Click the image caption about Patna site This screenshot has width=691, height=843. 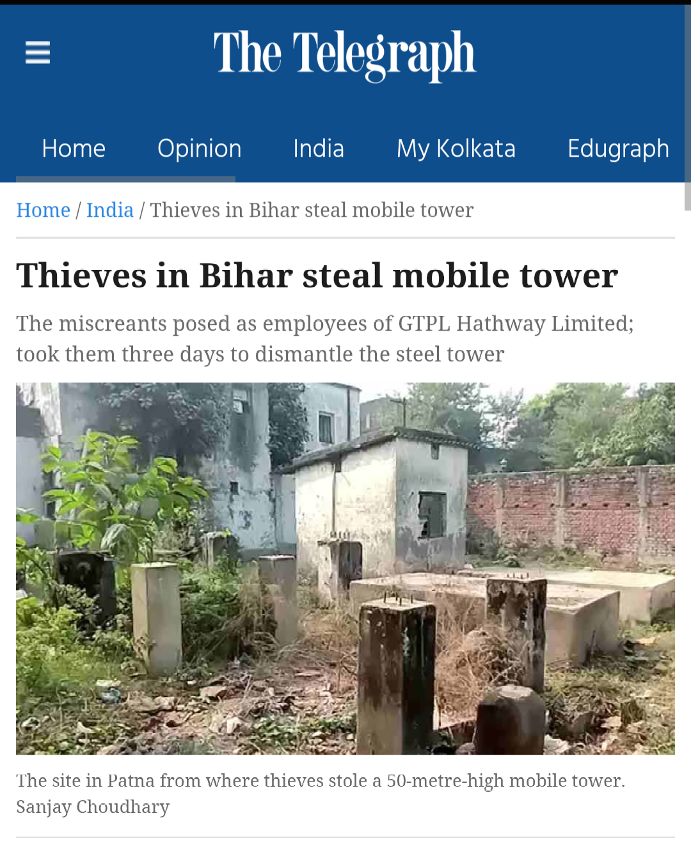tap(321, 780)
